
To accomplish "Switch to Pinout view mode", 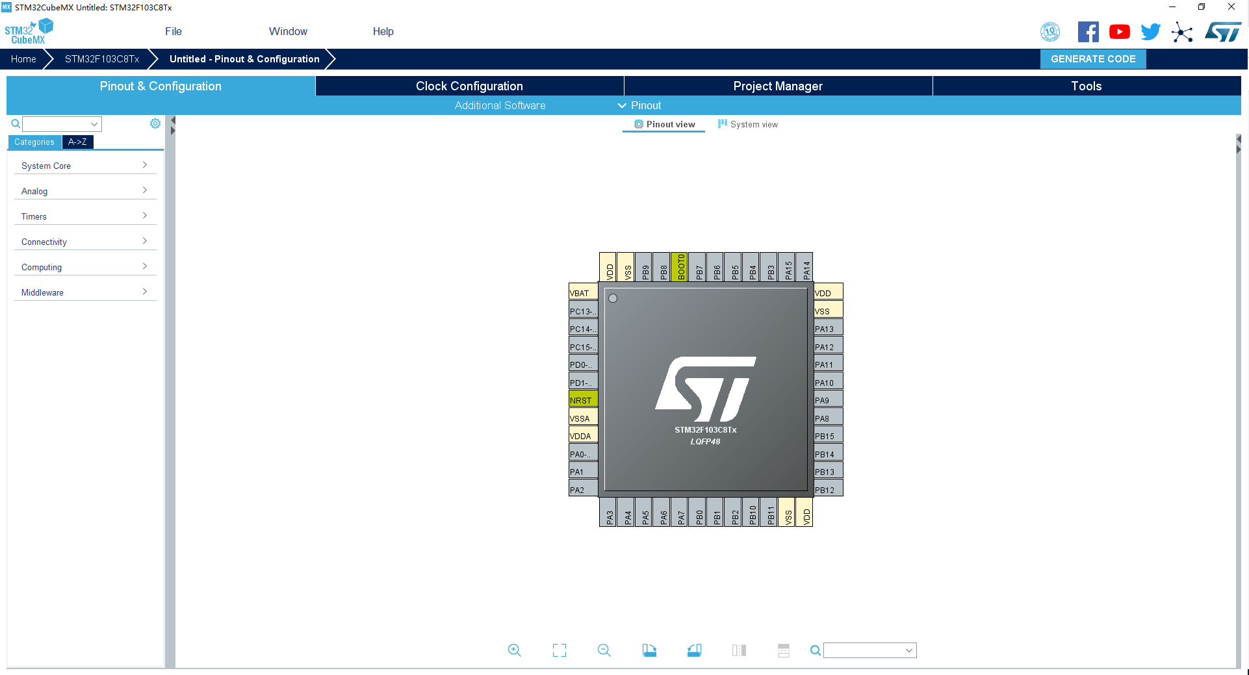I will tap(663, 124).
